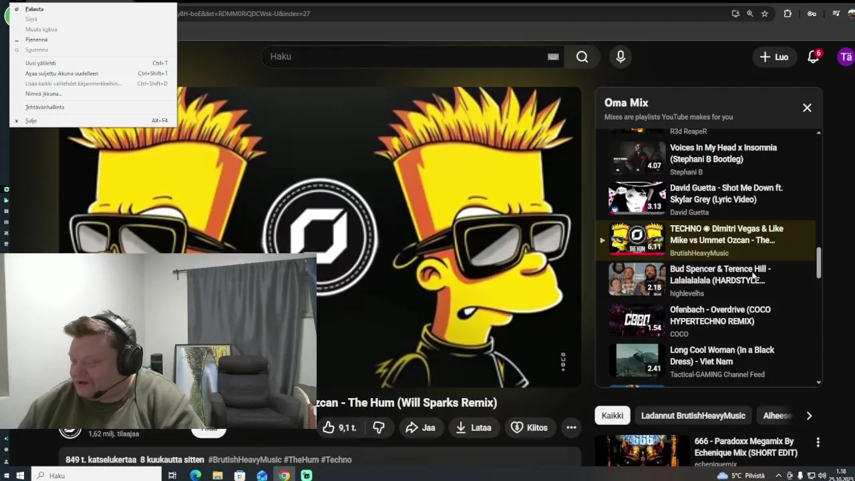This screenshot has height=481, width=855.
Task: Open the password manager key icon
Action: (812, 13)
